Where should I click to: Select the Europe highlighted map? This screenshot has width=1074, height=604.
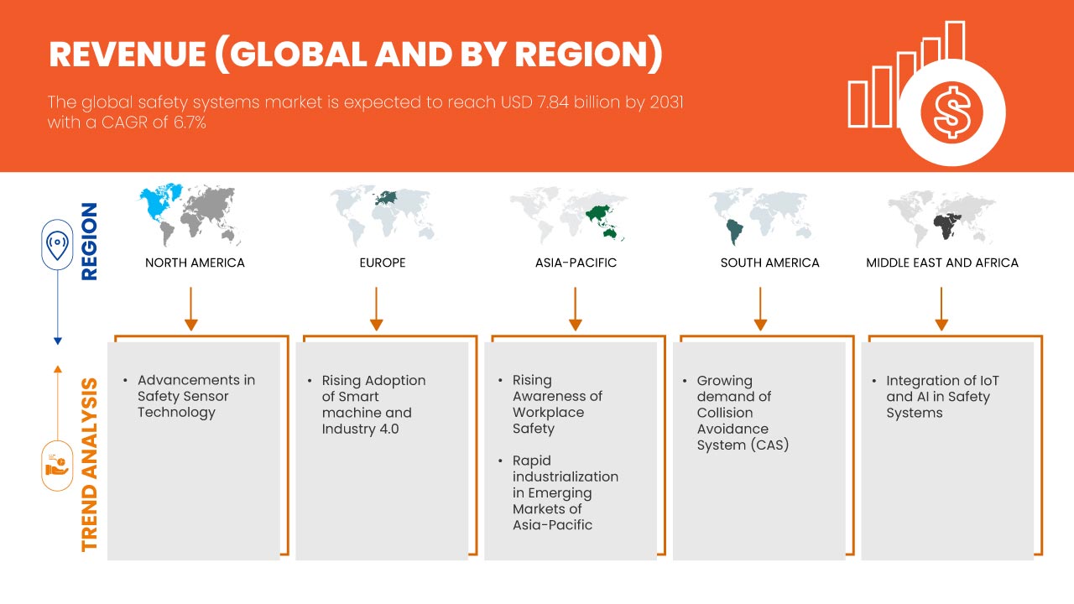click(x=382, y=215)
